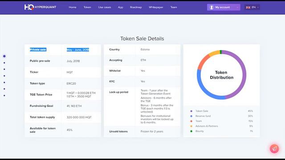The image size is (285, 160).
Task: Click the July, 2018 value
Action: coord(73,61)
